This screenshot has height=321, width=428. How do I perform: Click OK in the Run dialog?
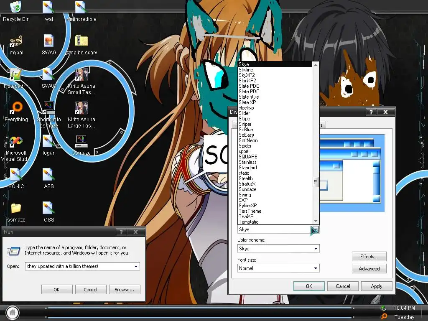coord(57,290)
